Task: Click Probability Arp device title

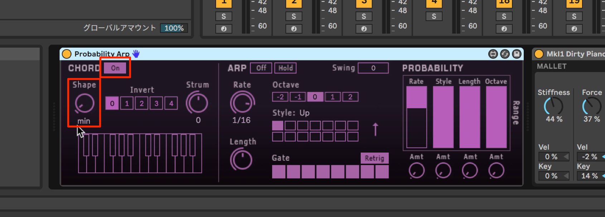Action: click(102, 54)
